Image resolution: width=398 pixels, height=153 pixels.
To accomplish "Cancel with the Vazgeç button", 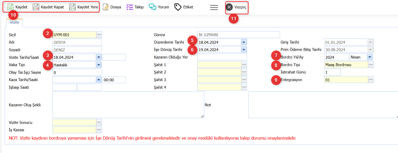I will 236,7.
